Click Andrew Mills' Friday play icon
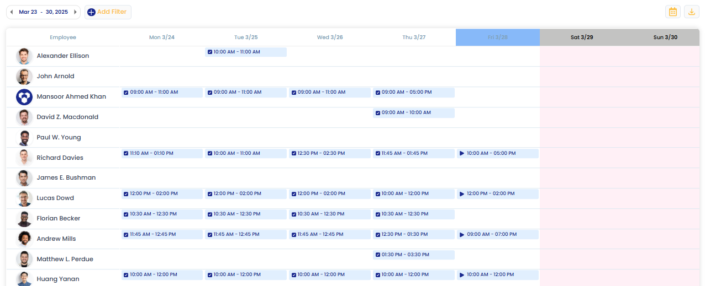Screen dimensions: 705x286 click(462, 235)
